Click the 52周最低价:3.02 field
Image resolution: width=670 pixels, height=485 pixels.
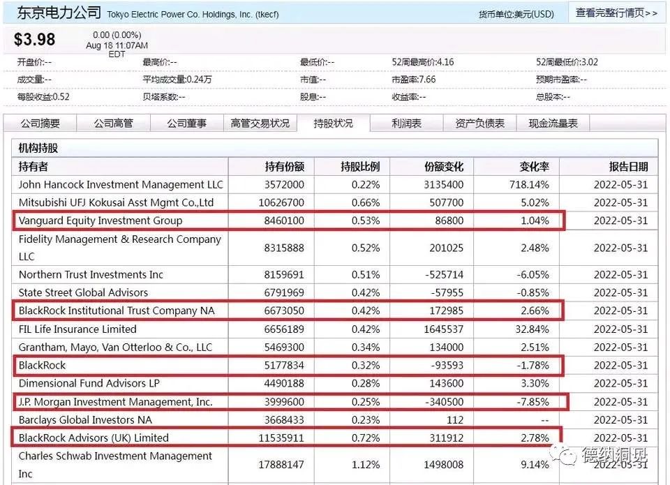(567, 62)
